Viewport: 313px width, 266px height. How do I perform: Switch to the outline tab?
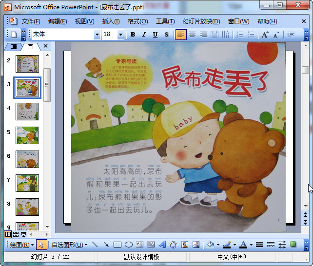point(14,47)
